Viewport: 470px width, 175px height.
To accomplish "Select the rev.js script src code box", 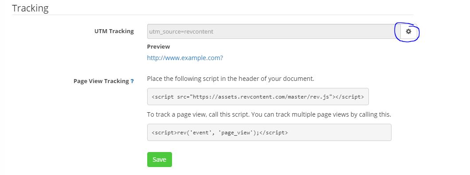I will tap(258, 96).
